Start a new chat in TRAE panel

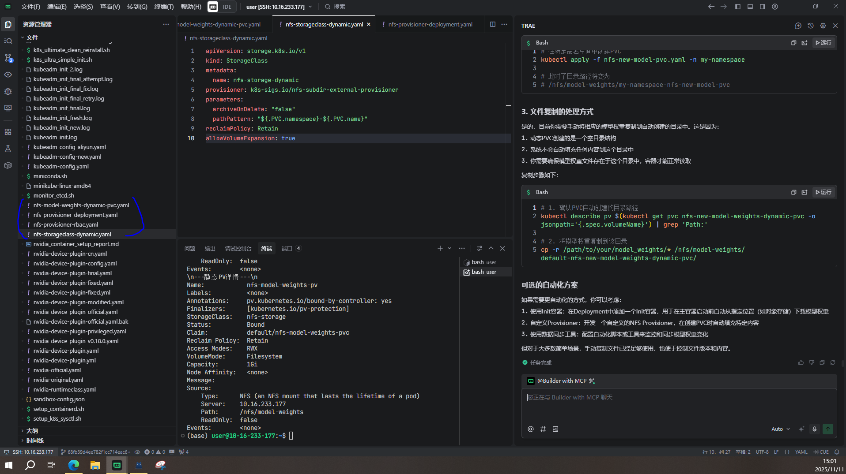tap(798, 26)
